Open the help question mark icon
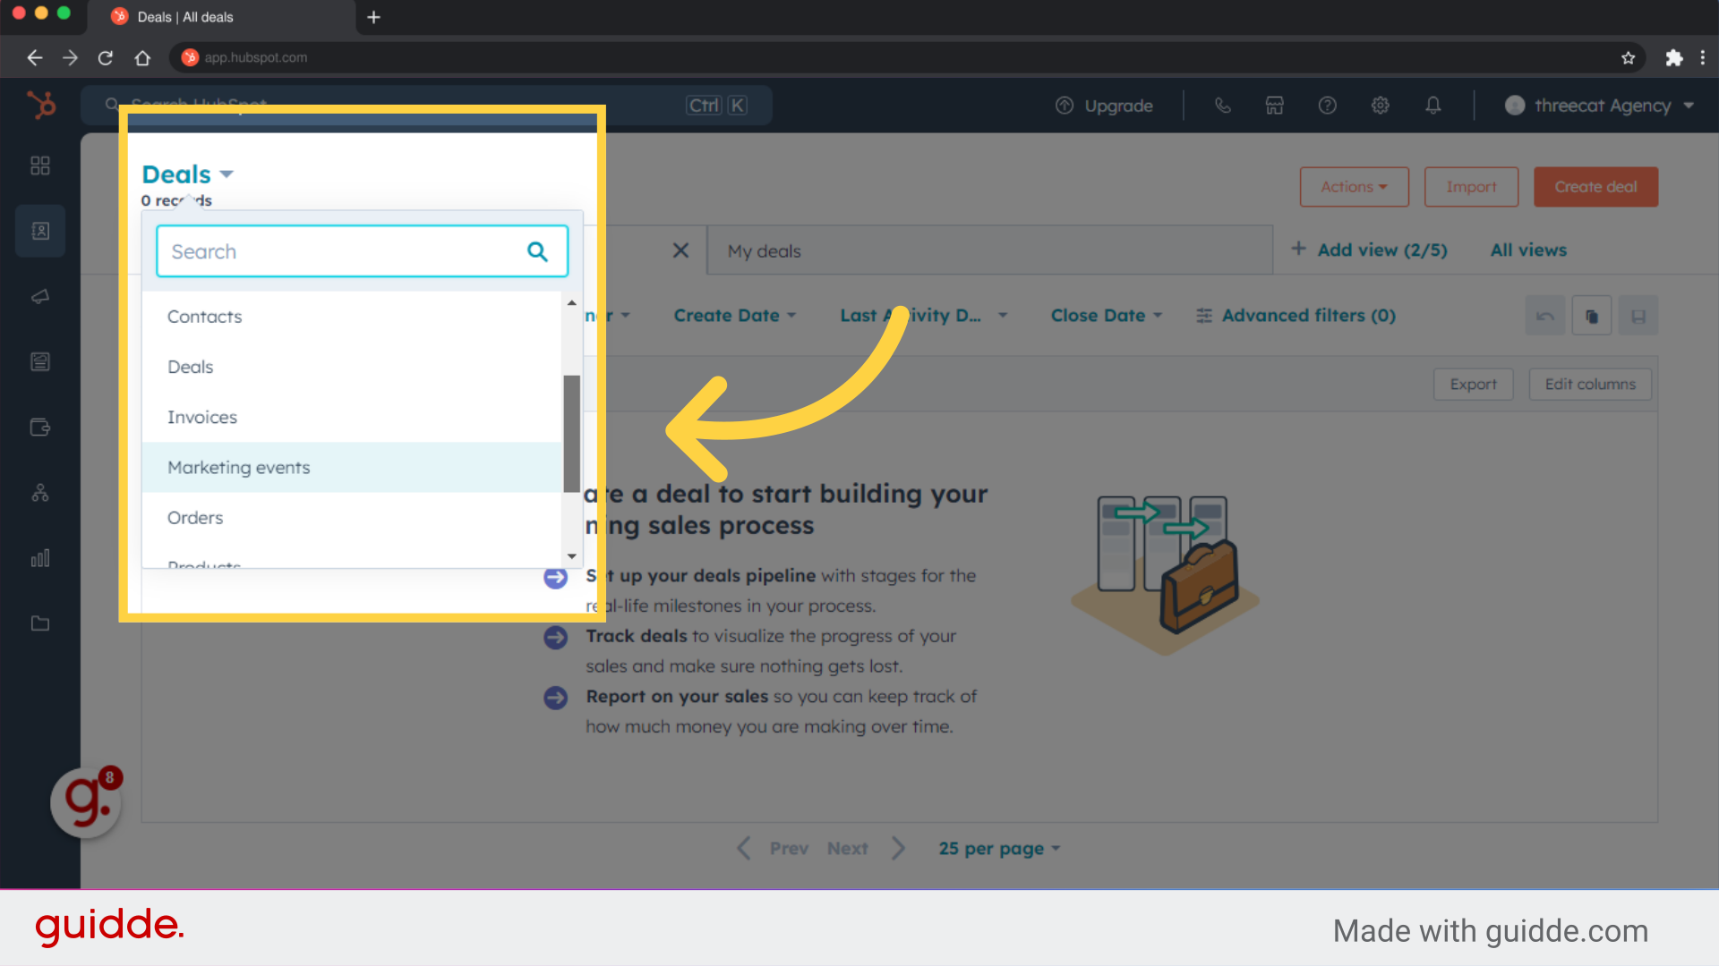 [x=1327, y=106]
